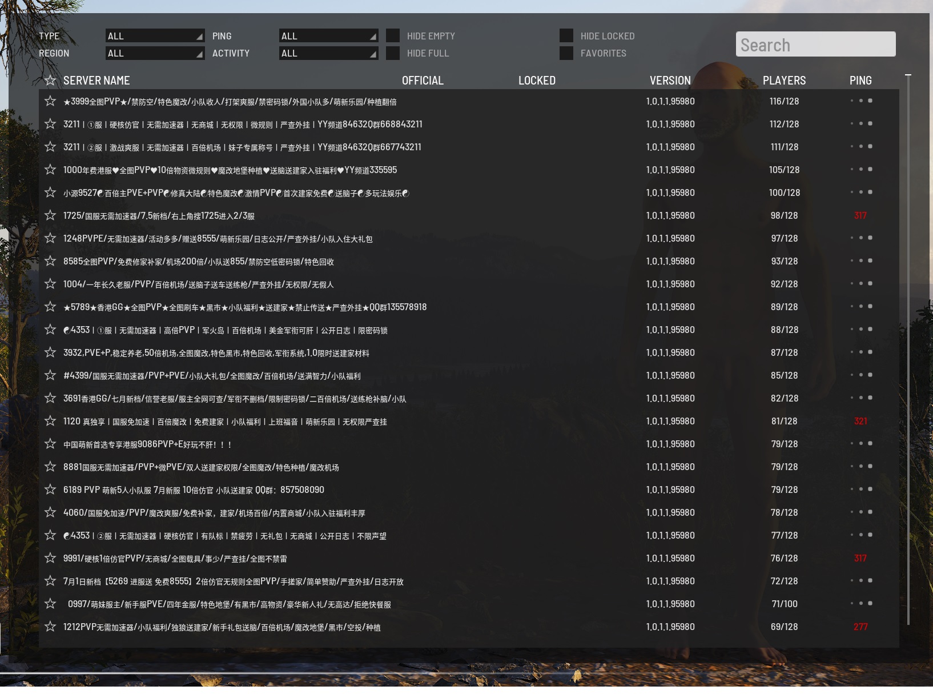Viewport: 933px width, 694px height.
Task: Sort by LOCKED column header
Action: pos(537,81)
